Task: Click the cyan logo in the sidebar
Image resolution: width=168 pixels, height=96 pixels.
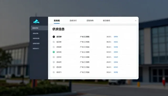Action: pyautogui.click(x=36, y=21)
